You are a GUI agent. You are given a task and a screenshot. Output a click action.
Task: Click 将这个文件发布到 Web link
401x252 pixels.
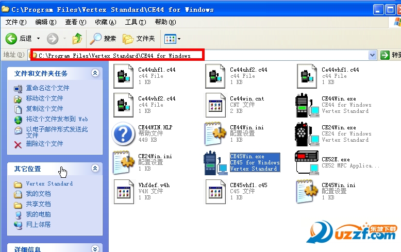coord(57,119)
